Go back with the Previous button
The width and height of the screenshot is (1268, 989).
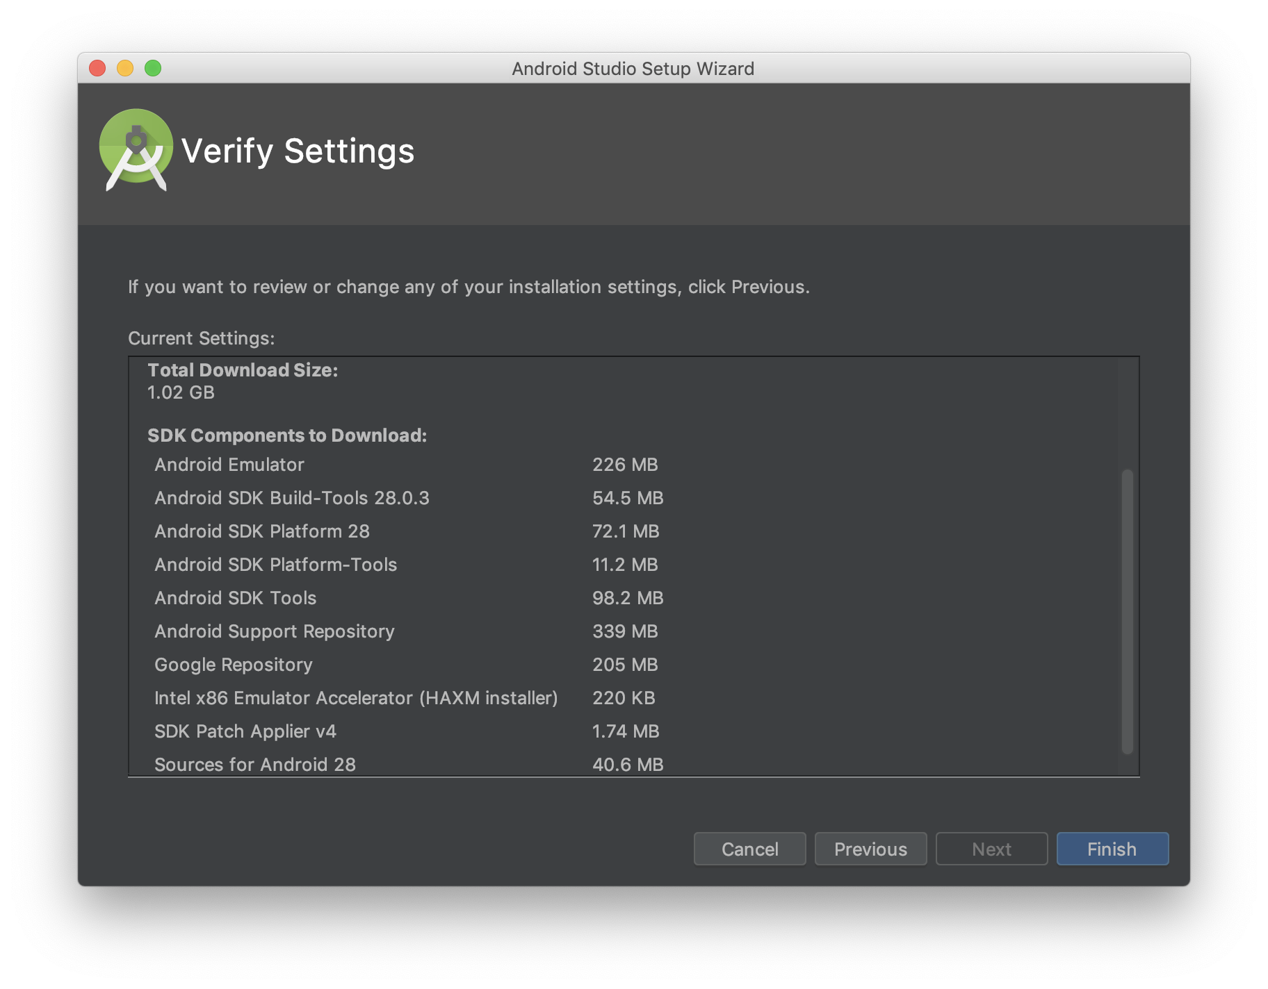870,849
